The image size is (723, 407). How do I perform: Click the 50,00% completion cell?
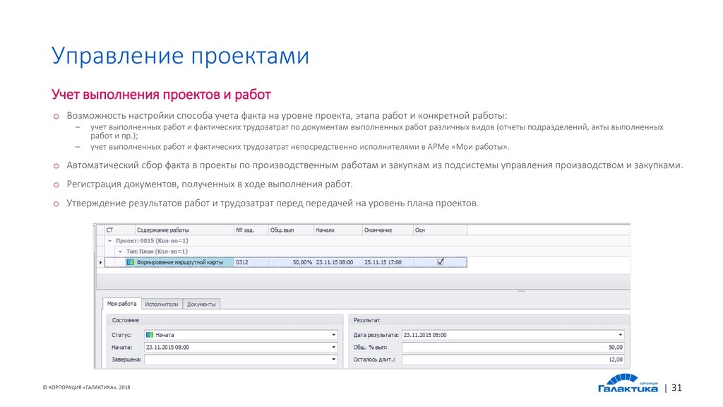291,262
